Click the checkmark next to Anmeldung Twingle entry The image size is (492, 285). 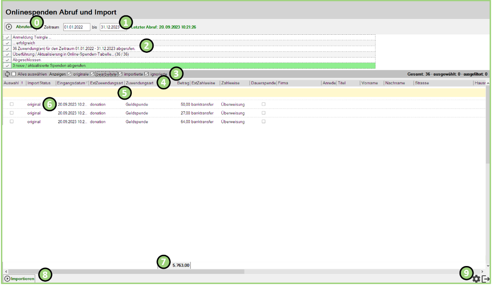pyautogui.click(x=6, y=37)
